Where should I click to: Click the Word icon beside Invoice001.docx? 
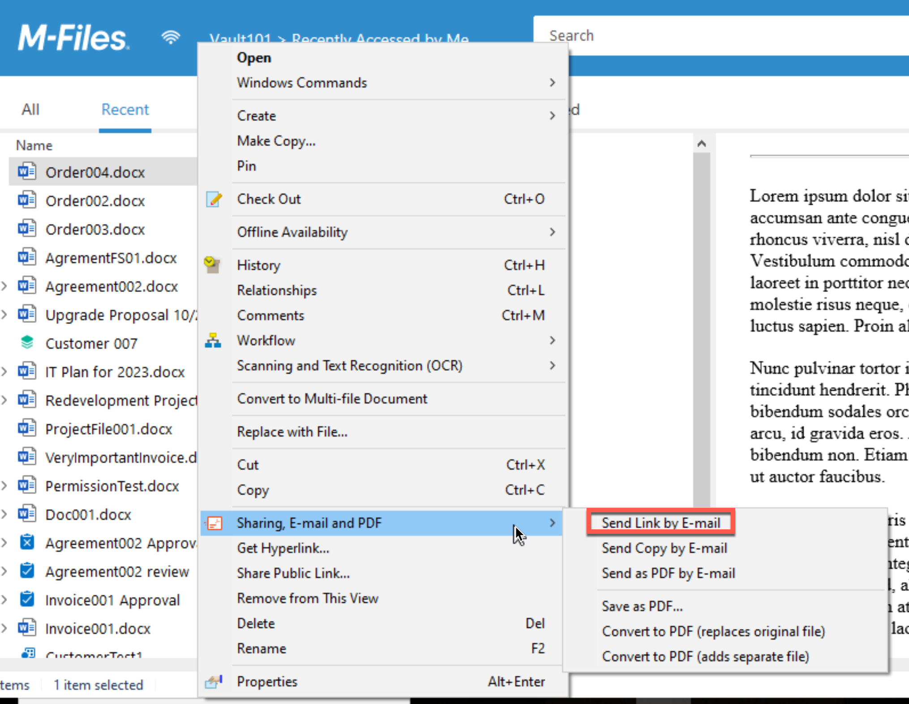(27, 628)
